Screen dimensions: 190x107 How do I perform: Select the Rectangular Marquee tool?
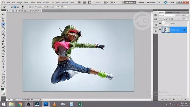point(3,18)
